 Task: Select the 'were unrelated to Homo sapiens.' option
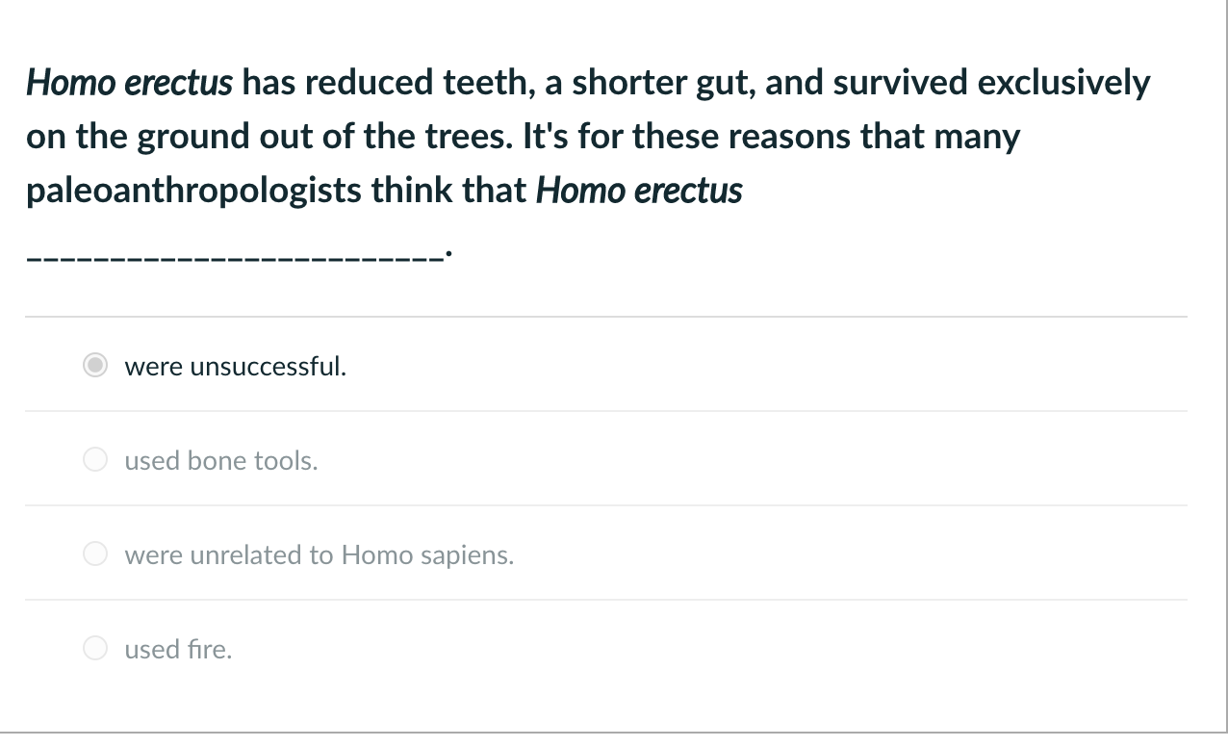coord(94,554)
